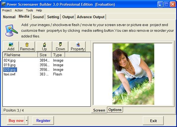Click the monitor with paintbrush Media icon

pos(11,30)
